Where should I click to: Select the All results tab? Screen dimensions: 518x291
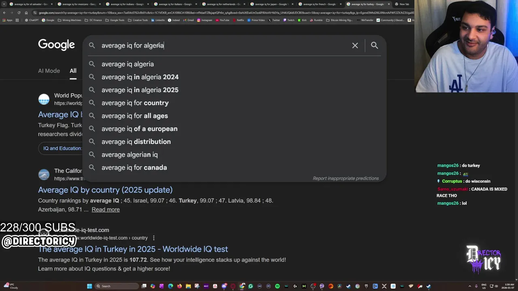pyautogui.click(x=73, y=71)
